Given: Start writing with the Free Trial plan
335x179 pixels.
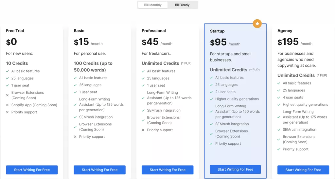Looking at the screenshot, I should [32, 170].
